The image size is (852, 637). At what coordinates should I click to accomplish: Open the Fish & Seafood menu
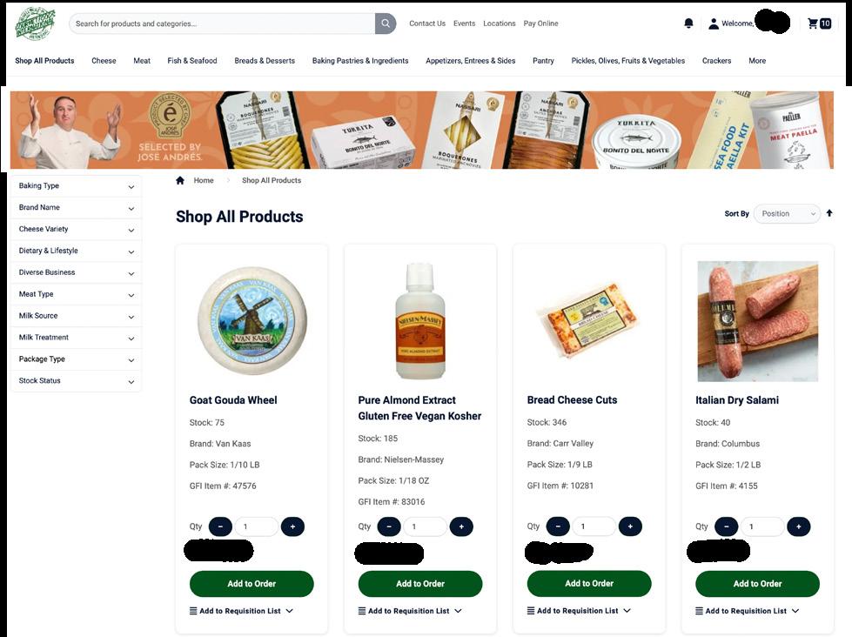191,61
